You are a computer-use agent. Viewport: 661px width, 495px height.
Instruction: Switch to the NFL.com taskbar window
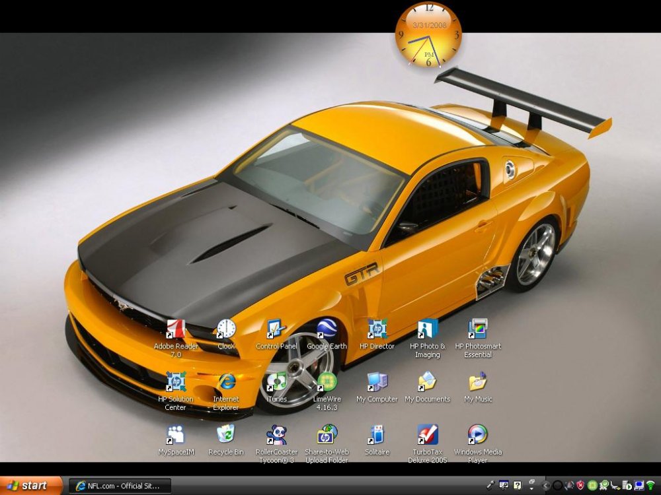tap(120, 486)
